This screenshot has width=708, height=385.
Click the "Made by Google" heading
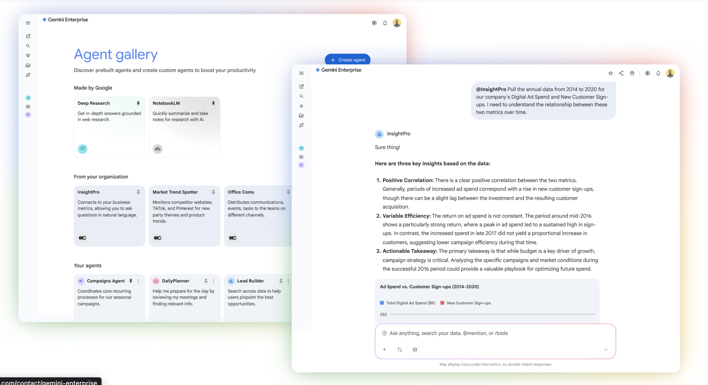[93, 88]
